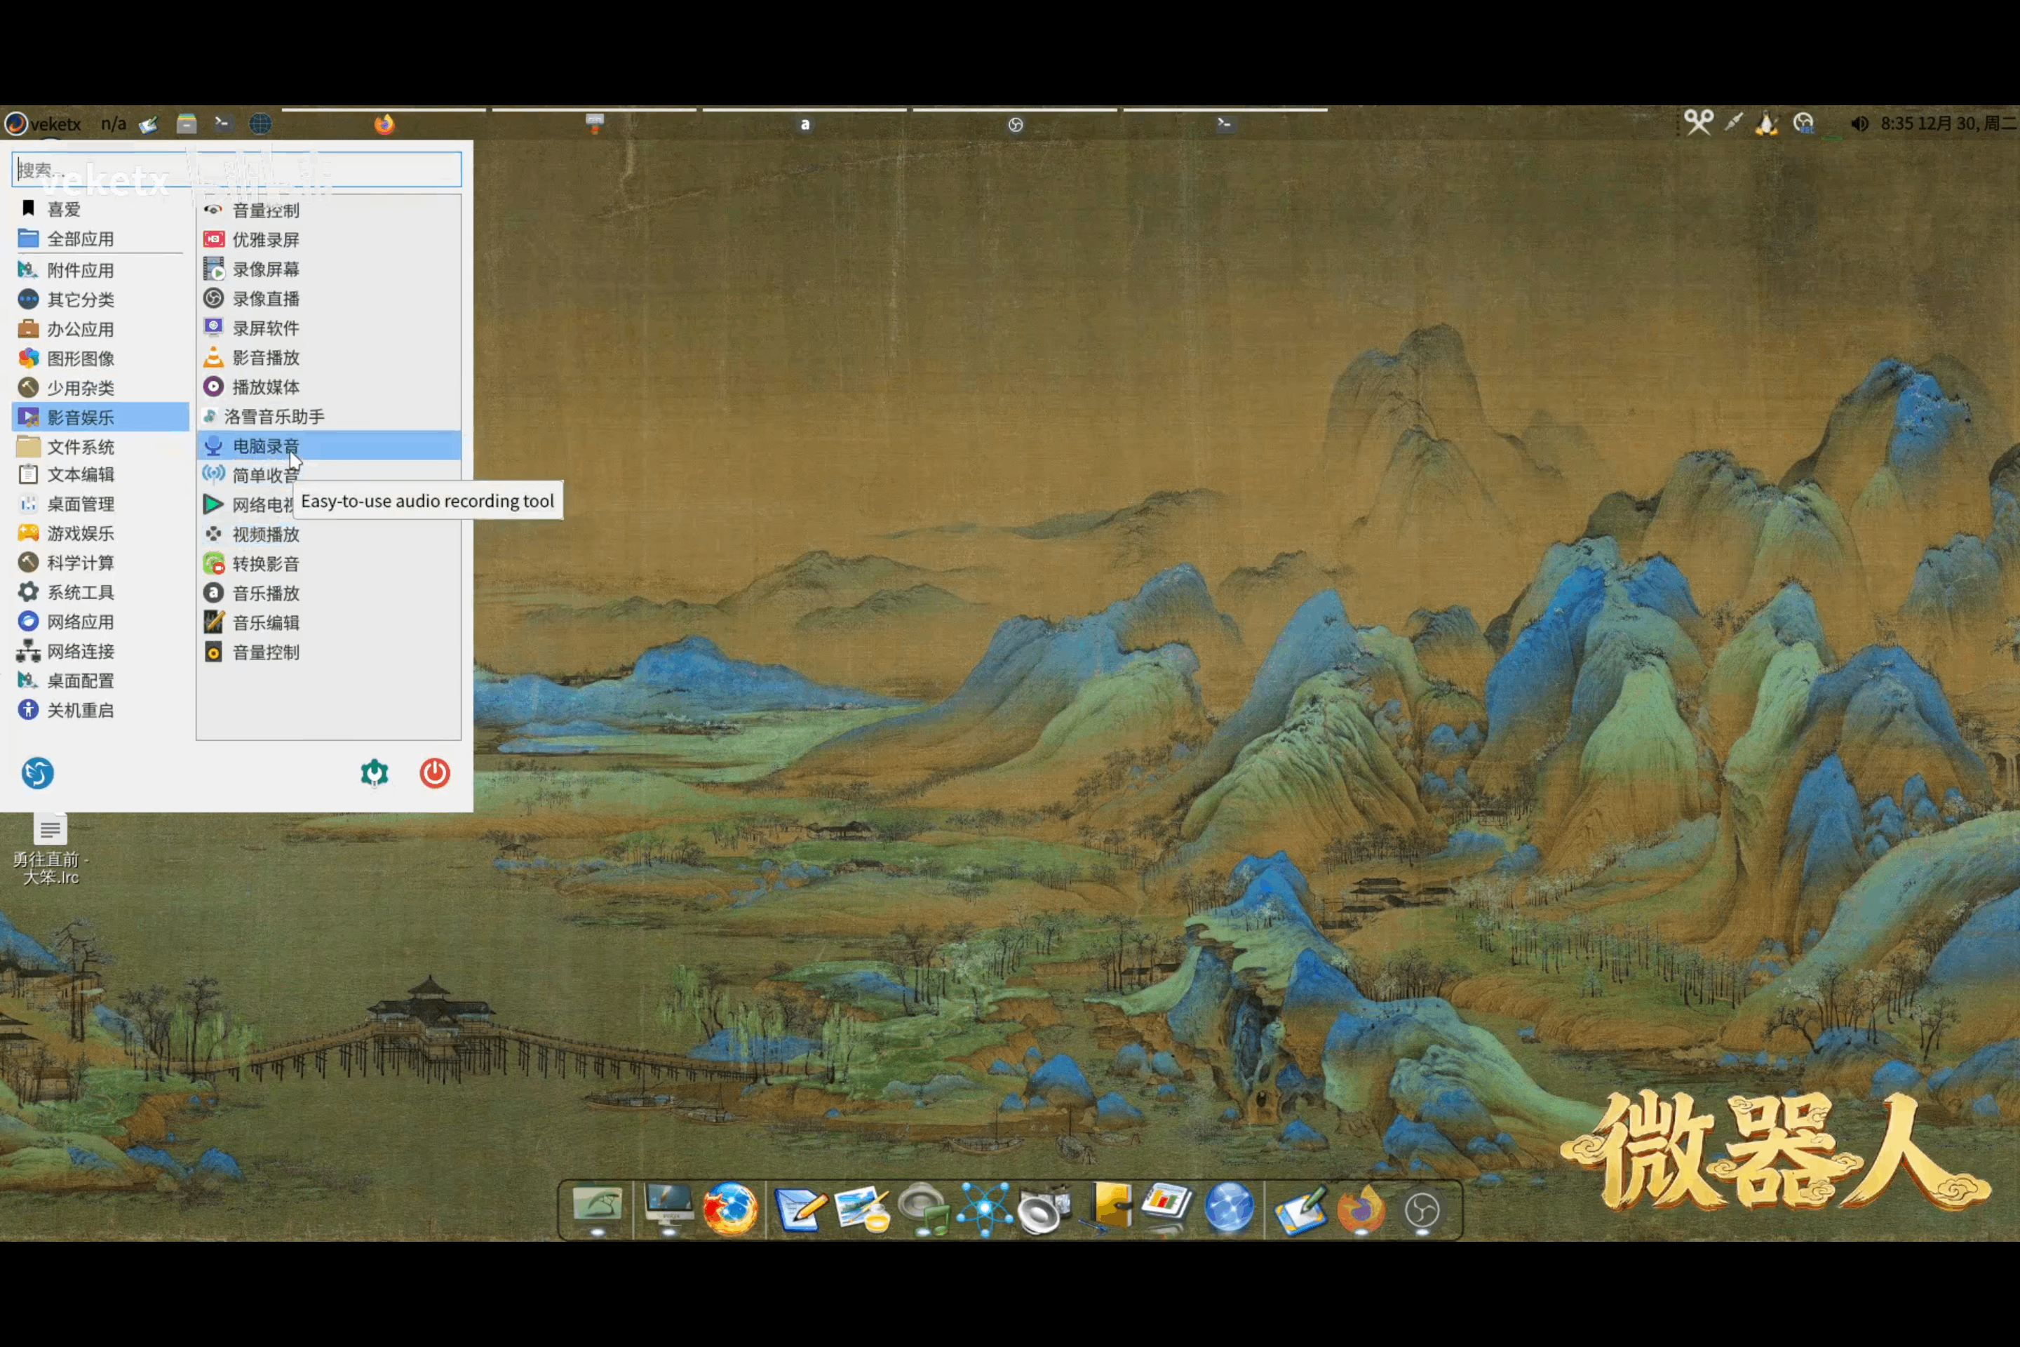Open 音乐播放 player entry
This screenshot has height=1347, width=2020.
tap(329, 593)
